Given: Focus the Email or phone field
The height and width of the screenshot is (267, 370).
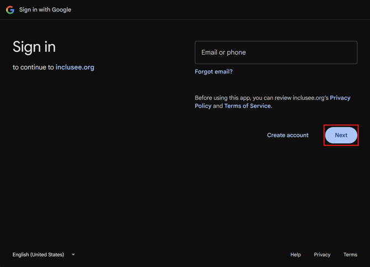Looking at the screenshot, I should (x=276, y=52).
